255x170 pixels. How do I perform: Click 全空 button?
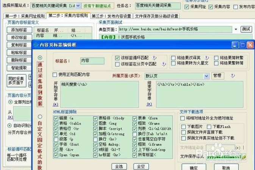point(141,167)
